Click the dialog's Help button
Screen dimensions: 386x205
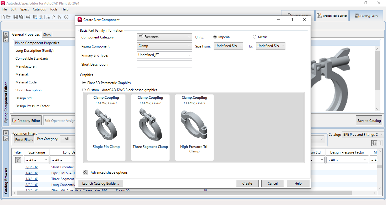tap(298, 184)
